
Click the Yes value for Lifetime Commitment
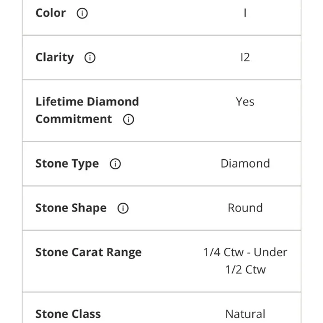pos(245,101)
